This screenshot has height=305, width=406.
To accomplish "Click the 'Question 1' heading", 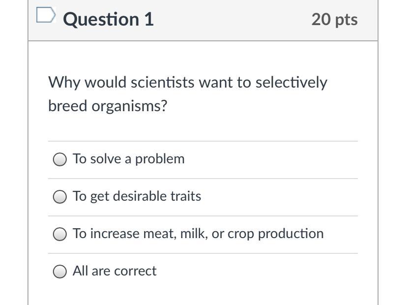I will pyautogui.click(x=108, y=19).
